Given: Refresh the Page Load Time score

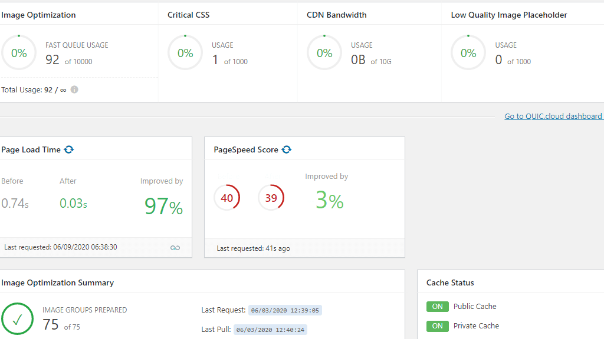Looking at the screenshot, I should 69,149.
